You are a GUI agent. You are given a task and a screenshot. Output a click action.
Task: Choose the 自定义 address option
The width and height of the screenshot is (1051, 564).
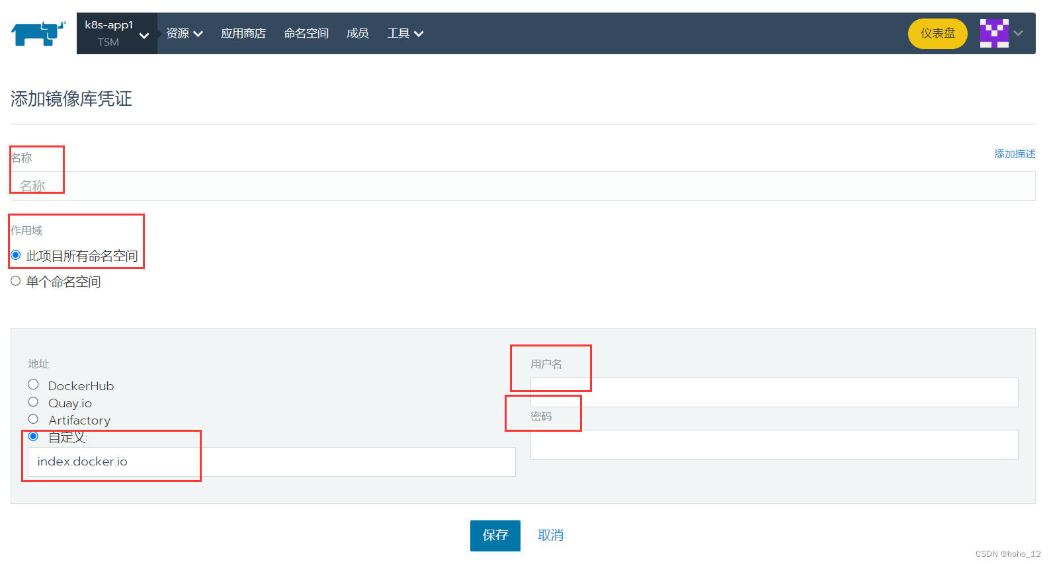(x=33, y=436)
